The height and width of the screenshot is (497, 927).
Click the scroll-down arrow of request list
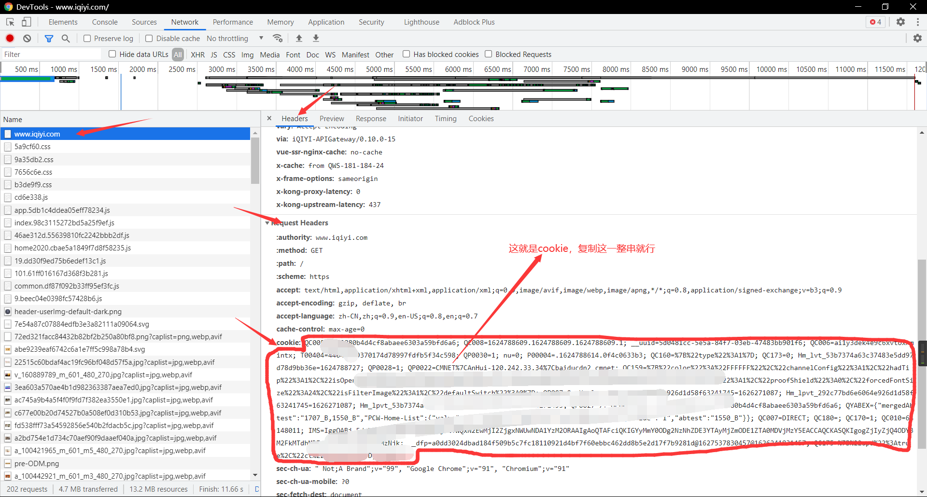click(x=255, y=475)
